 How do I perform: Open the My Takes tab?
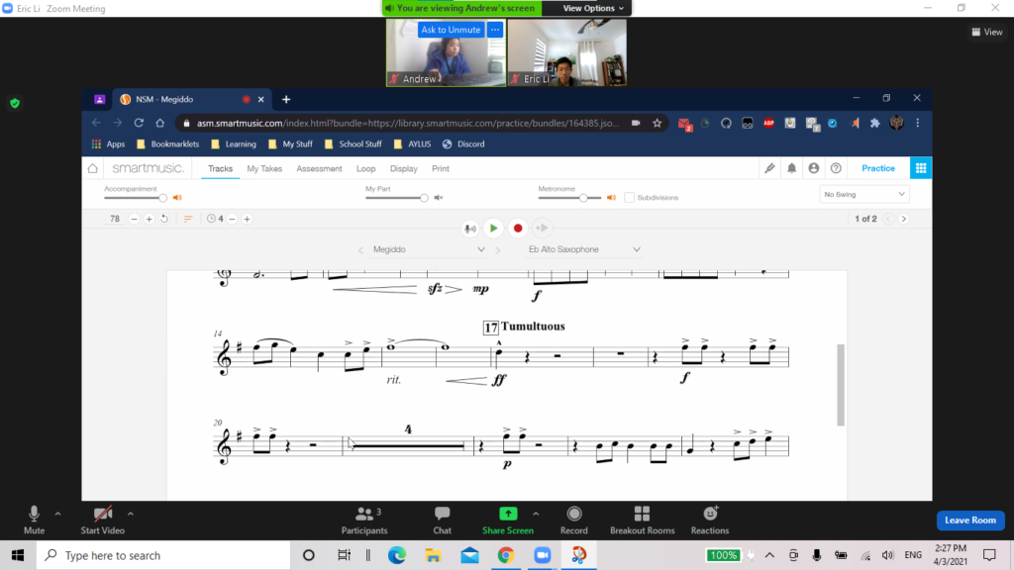pos(264,168)
